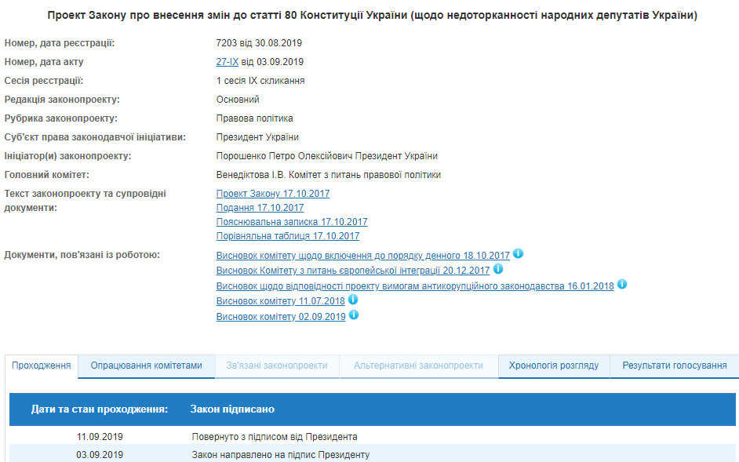Open the Хронологія розгляду tab
The height and width of the screenshot is (462, 739).
(554, 365)
